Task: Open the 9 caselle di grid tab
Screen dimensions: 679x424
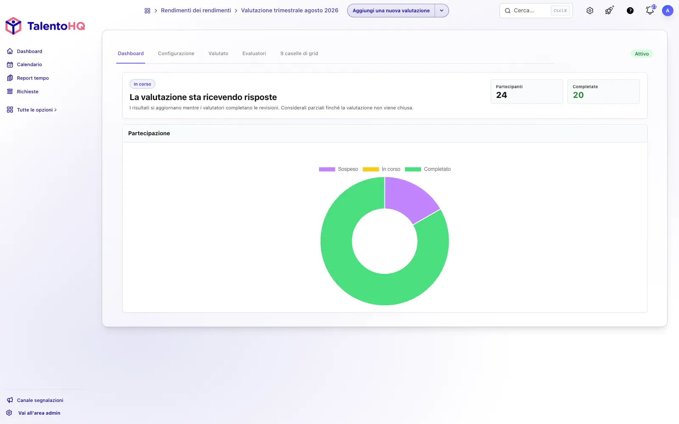Action: coord(299,53)
